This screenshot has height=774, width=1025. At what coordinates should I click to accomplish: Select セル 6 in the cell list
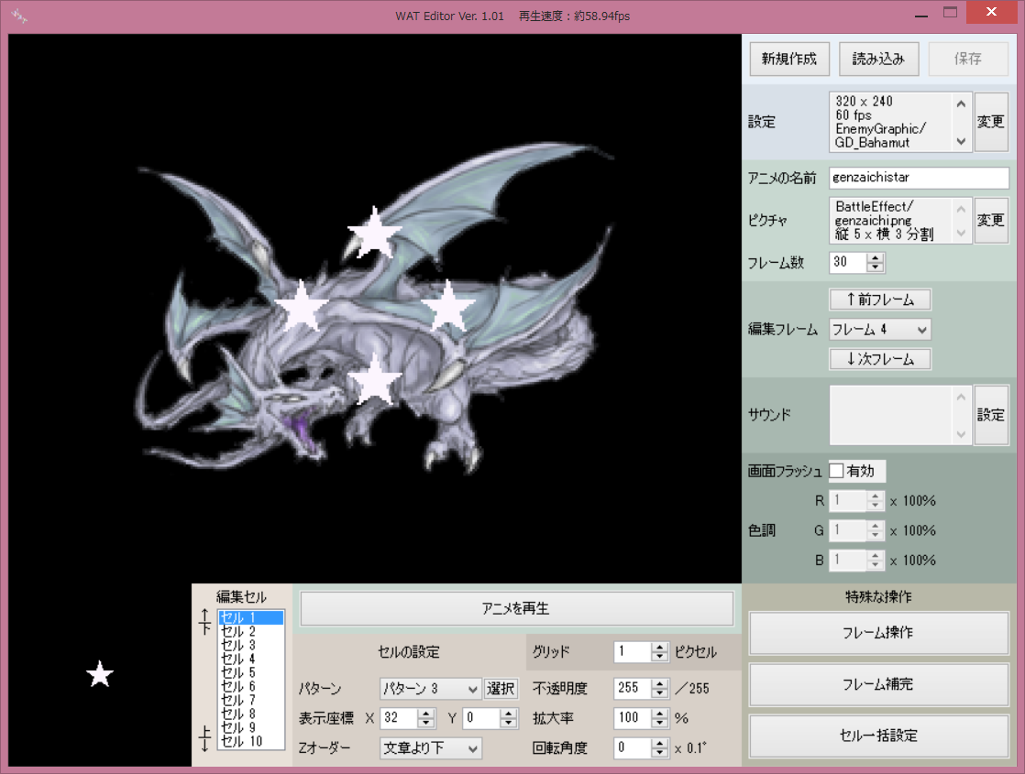tap(251, 686)
